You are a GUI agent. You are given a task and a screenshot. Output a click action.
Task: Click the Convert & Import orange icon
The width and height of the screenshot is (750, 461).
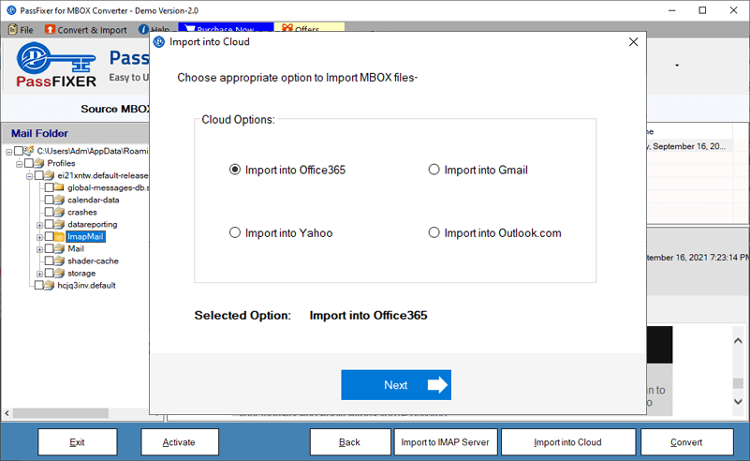50,30
